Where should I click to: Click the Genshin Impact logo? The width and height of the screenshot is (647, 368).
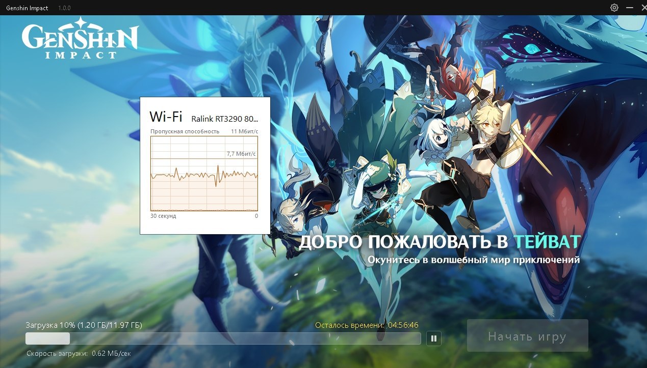80,39
